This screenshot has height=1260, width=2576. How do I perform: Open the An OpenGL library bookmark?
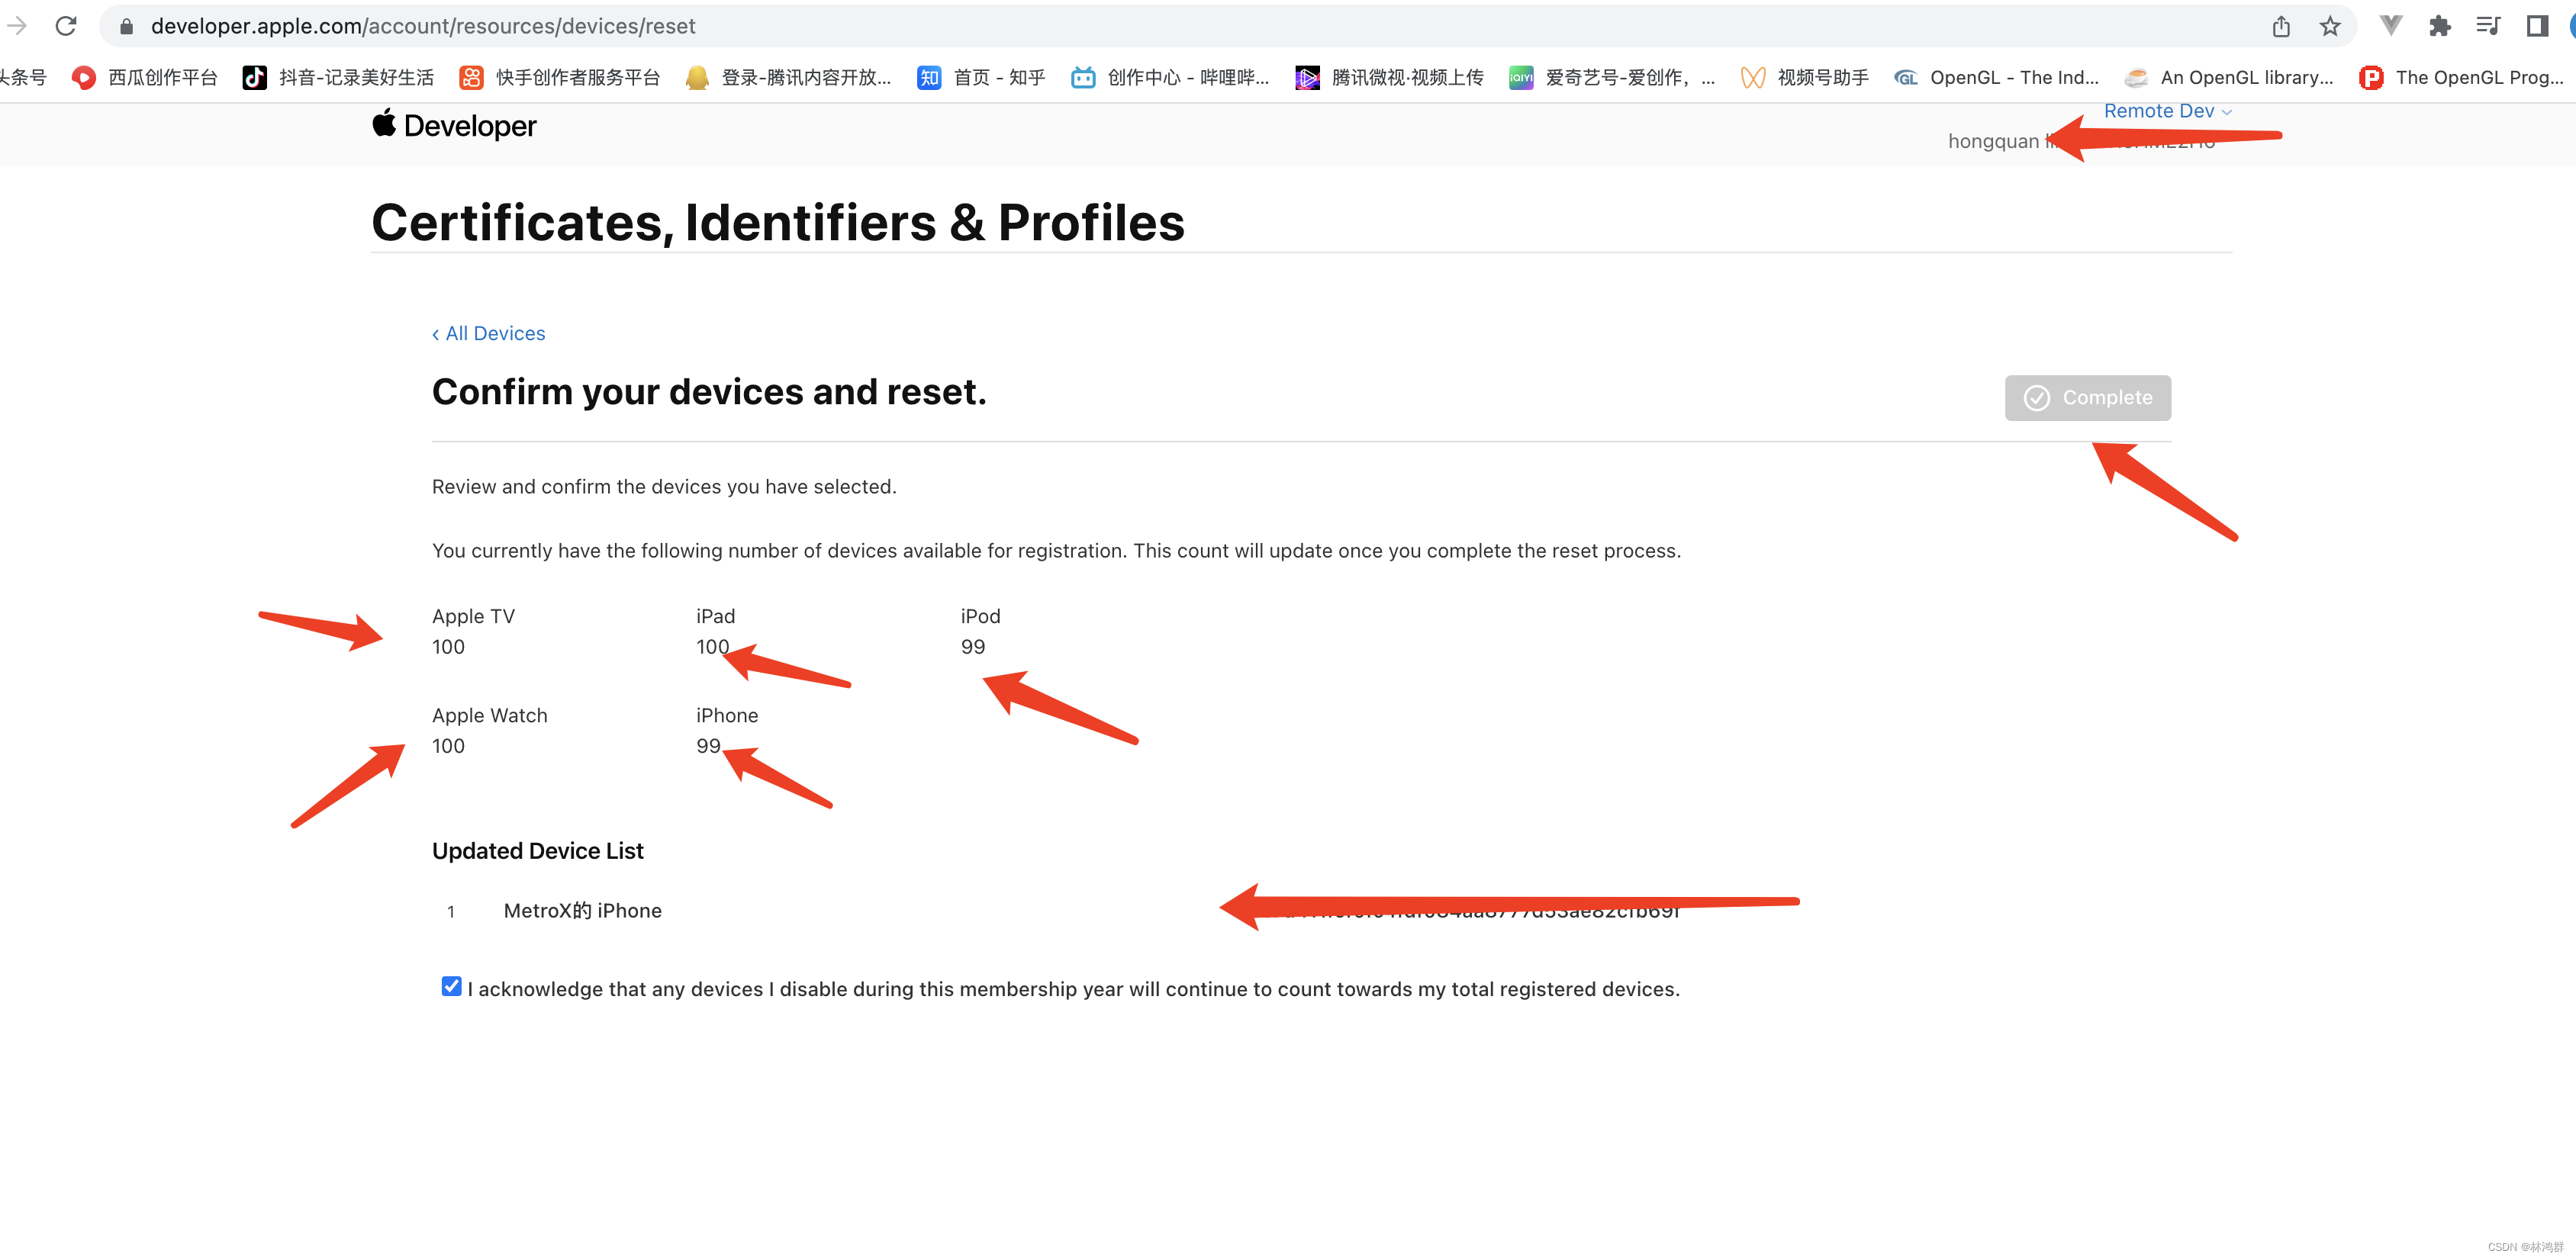tap(2229, 78)
